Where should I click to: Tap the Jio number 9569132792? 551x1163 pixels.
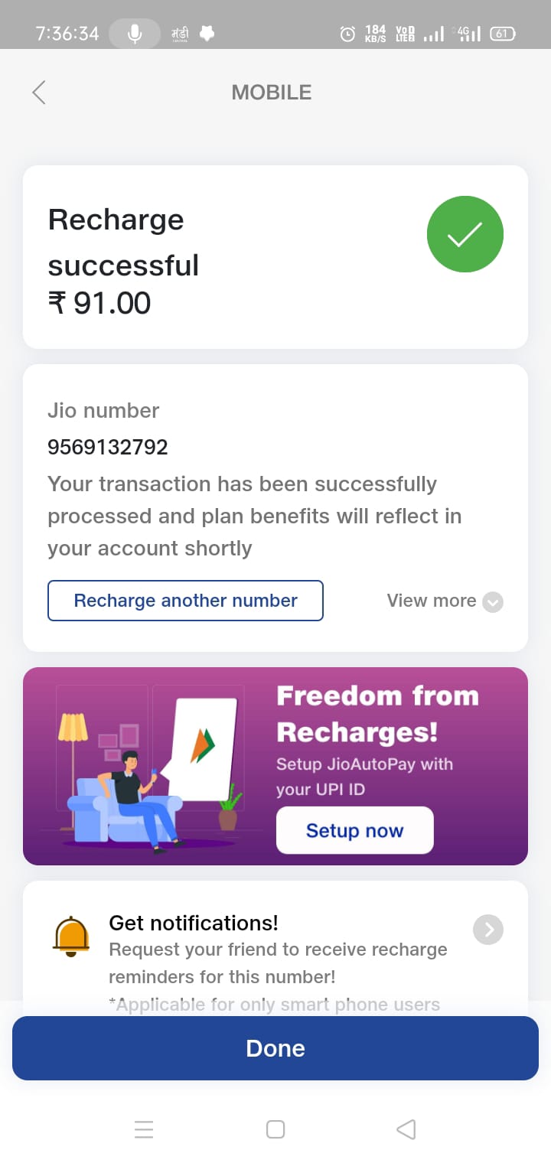pos(108,447)
